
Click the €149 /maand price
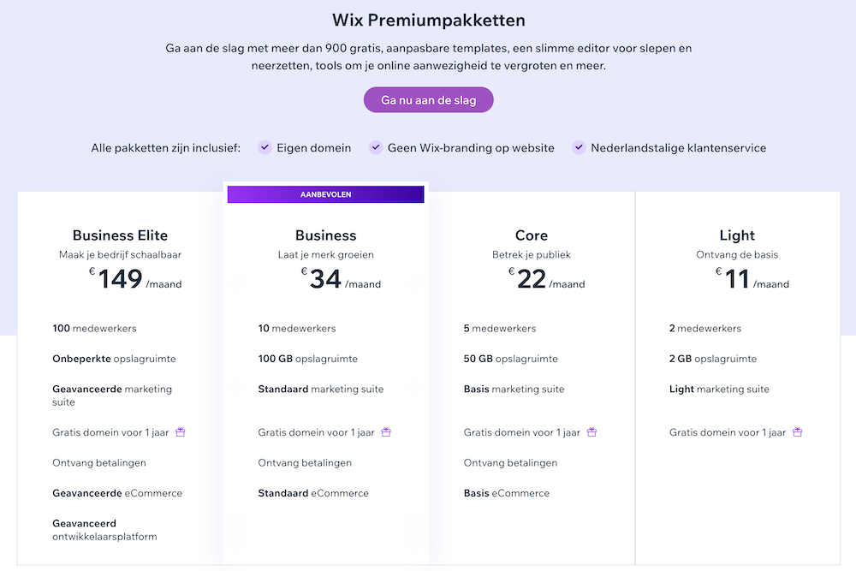[x=128, y=279]
